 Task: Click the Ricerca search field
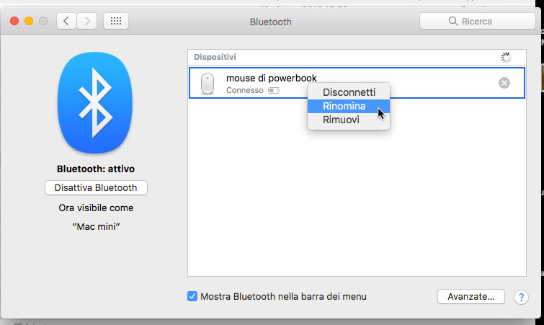coord(478,21)
